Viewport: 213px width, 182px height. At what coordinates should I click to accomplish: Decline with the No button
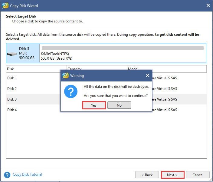[x=119, y=105]
